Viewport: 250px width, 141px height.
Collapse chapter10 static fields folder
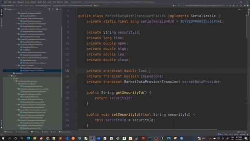click(x=16, y=52)
